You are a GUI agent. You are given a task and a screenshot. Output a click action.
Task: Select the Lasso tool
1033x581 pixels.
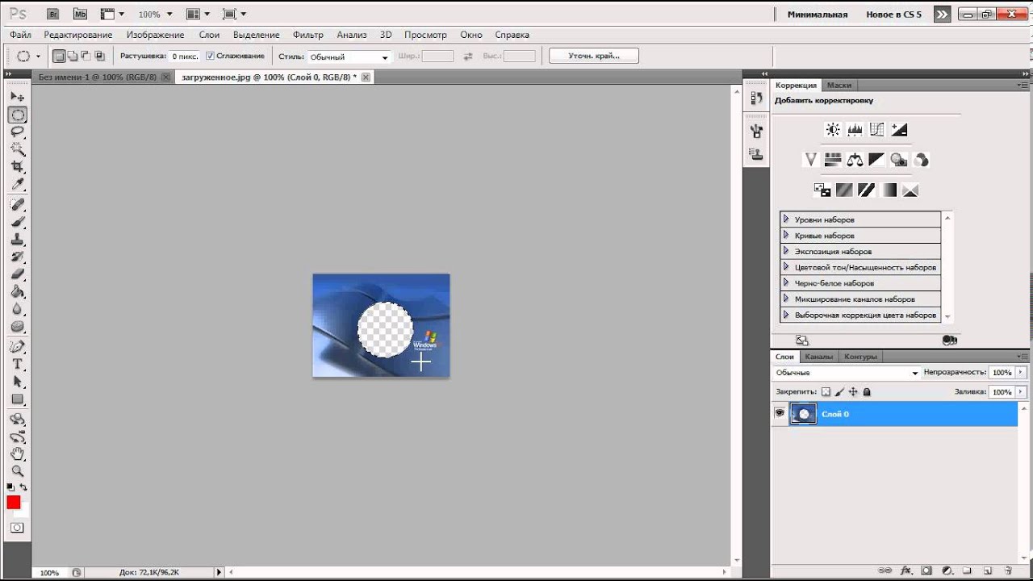click(17, 132)
